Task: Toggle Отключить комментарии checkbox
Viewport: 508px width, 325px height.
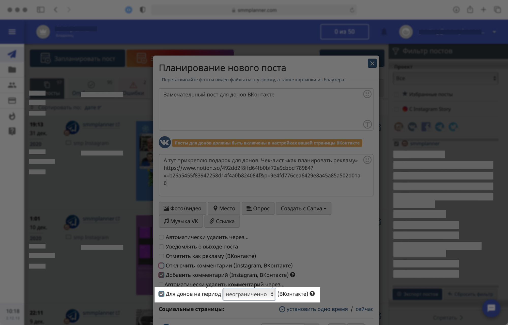Action: 161,265
